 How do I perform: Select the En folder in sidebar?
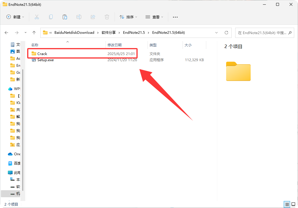[15, 66]
